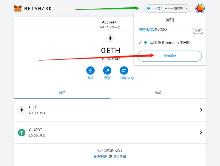220x166 pixels.
Task: Click the 刷新列表 link
Action: pyautogui.click(x=100, y=157)
